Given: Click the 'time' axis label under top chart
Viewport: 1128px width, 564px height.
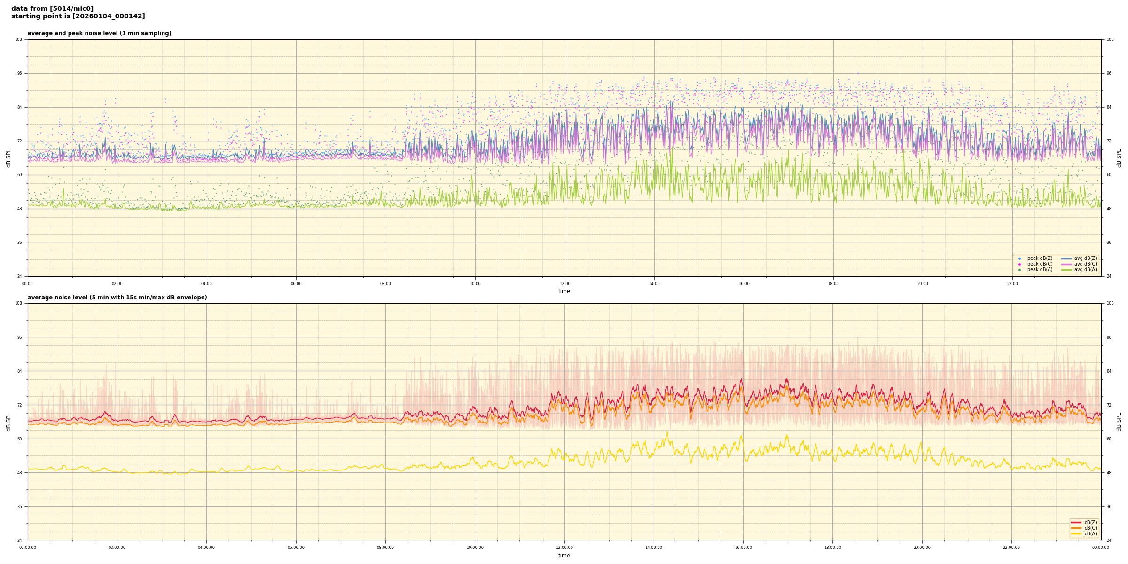Looking at the screenshot, I should pyautogui.click(x=564, y=291).
